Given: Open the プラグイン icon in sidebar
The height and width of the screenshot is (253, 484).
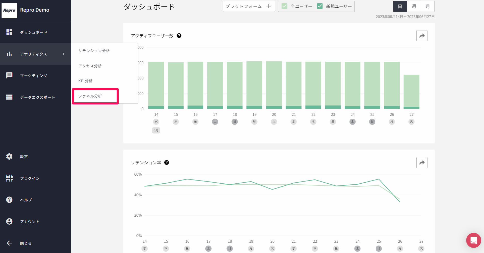Looking at the screenshot, I should click(9, 178).
